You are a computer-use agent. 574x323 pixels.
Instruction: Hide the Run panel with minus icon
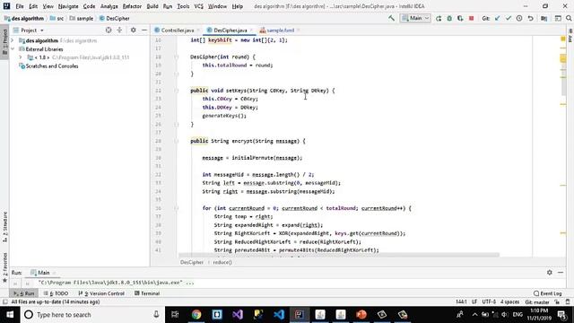coord(561,273)
